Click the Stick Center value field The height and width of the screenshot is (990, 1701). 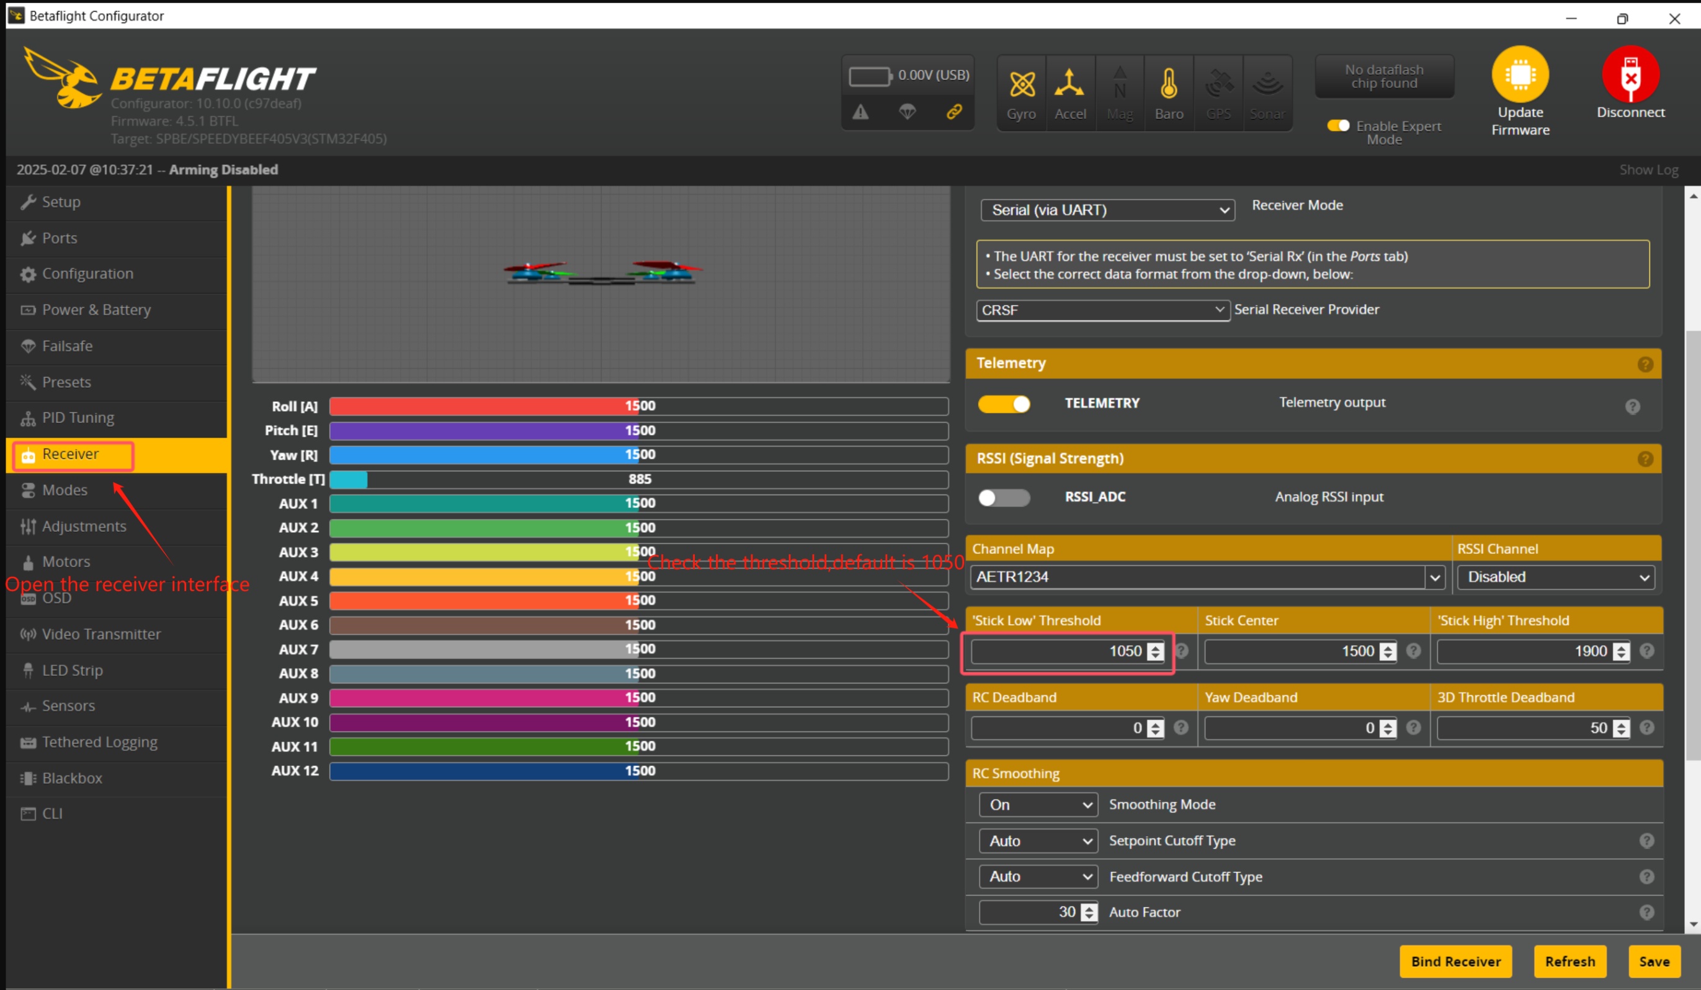[x=1300, y=651]
